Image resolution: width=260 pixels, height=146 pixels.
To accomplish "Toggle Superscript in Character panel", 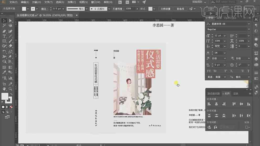I will (225, 71).
